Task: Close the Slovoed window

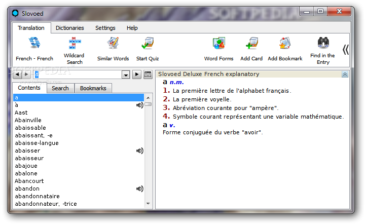Action: point(339,11)
